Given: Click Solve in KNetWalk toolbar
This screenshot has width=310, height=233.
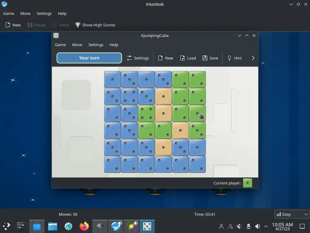Looking at the screenshot, I should click(x=60, y=25).
